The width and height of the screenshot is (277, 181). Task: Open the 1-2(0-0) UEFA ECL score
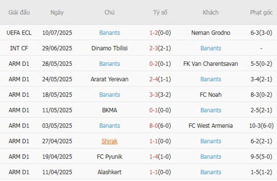(160, 33)
